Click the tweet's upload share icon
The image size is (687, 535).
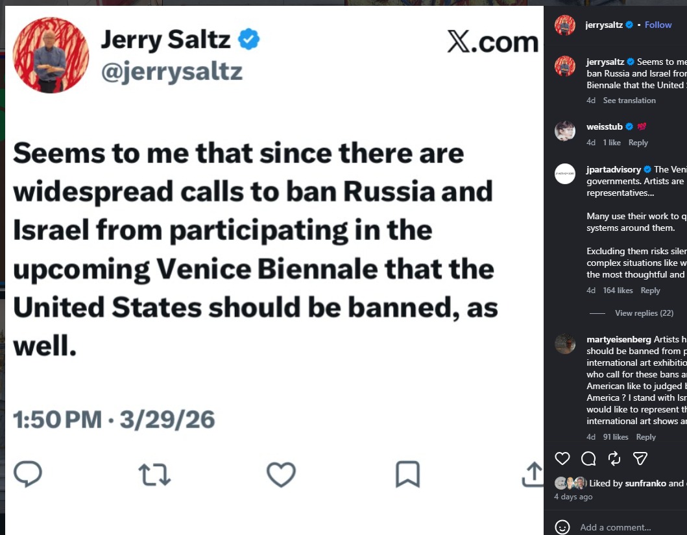click(532, 474)
